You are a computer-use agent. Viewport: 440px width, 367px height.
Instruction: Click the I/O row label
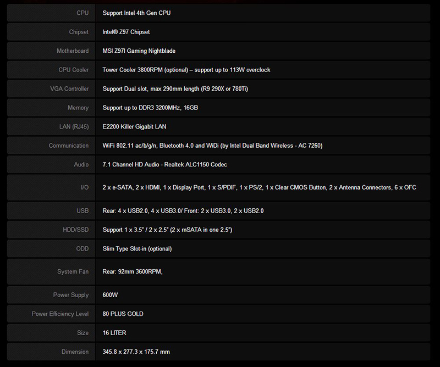coord(85,187)
